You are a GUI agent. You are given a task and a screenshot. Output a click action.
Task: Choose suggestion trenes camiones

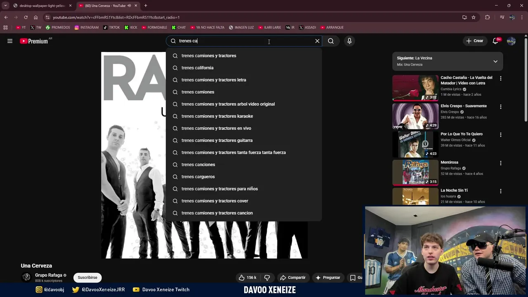(244, 92)
